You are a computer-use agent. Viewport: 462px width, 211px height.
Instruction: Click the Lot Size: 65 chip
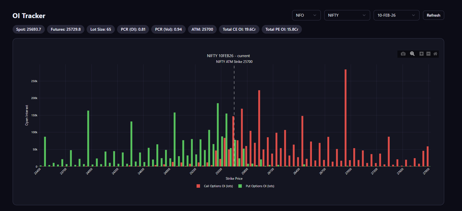[x=100, y=29]
